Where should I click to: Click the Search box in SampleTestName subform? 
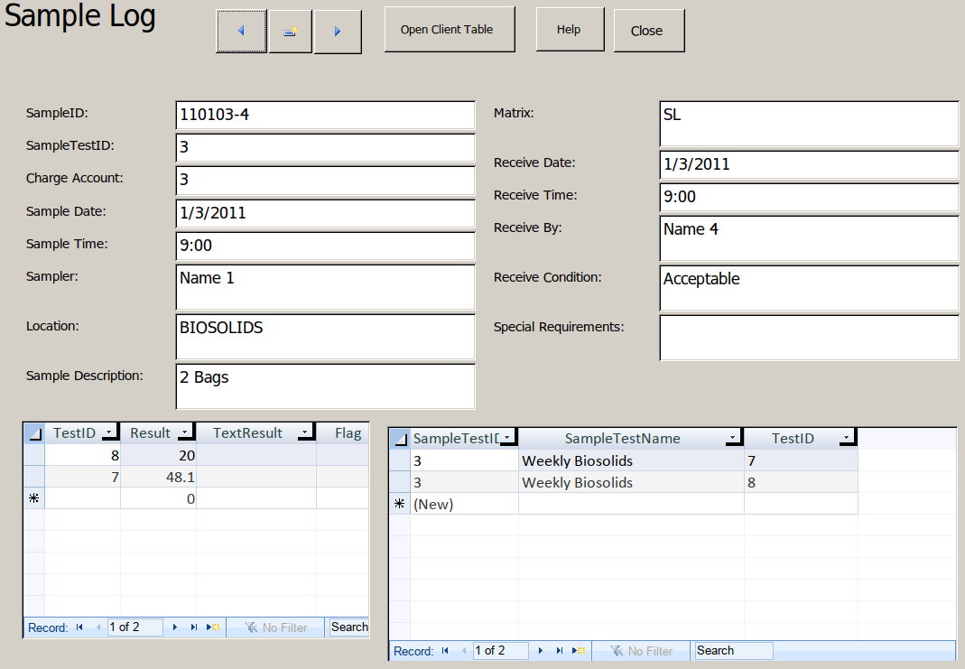[x=733, y=651]
